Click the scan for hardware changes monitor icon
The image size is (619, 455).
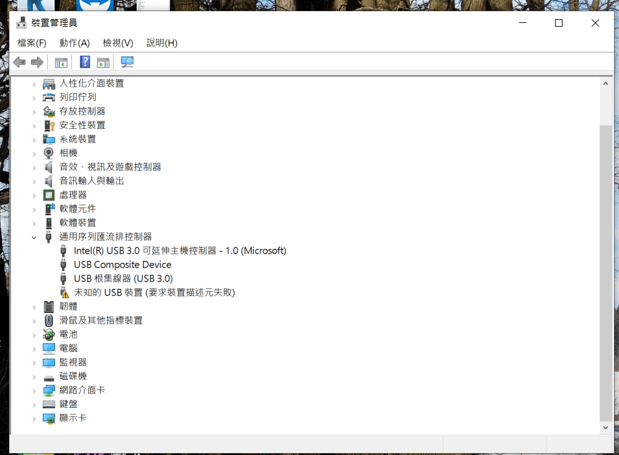pyautogui.click(x=127, y=62)
